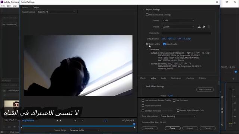
Task: Open the Clip menu
Action: (x=15, y=6)
